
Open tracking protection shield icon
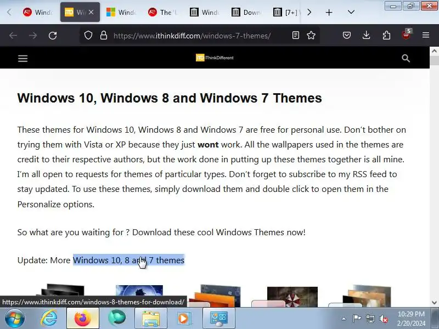coord(88,36)
